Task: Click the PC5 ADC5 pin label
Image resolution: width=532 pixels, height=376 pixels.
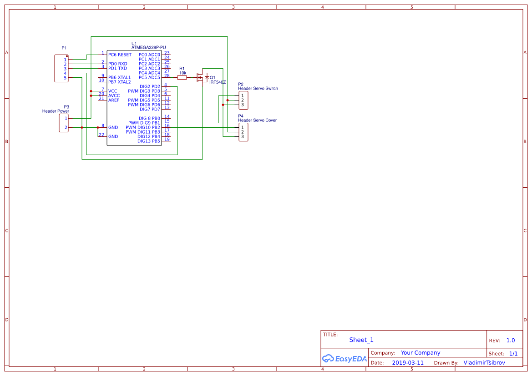Action: coord(149,77)
